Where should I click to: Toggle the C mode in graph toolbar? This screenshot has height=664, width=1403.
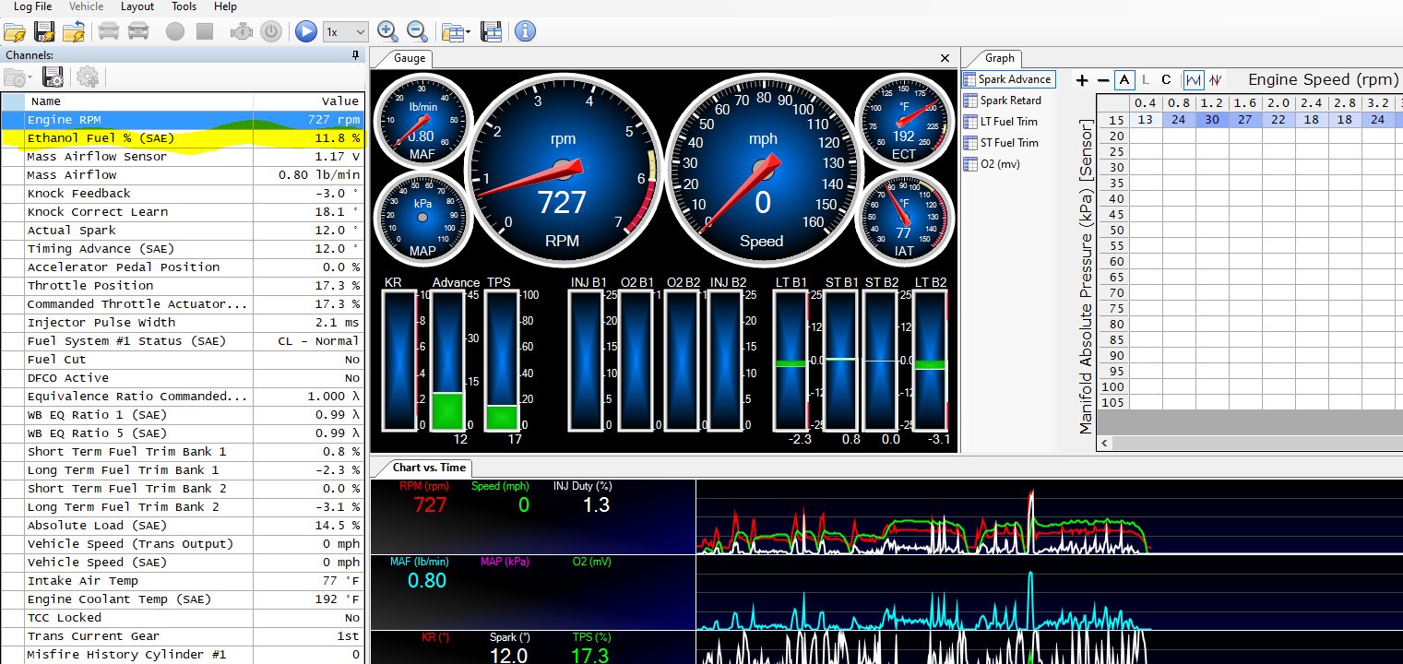tap(1166, 80)
